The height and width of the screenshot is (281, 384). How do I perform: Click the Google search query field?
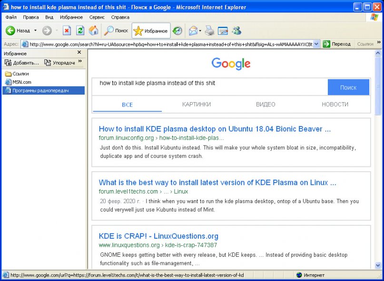(x=210, y=87)
